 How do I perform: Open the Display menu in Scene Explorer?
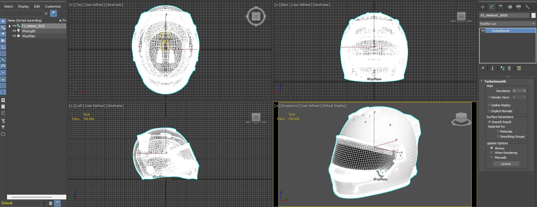click(x=23, y=6)
